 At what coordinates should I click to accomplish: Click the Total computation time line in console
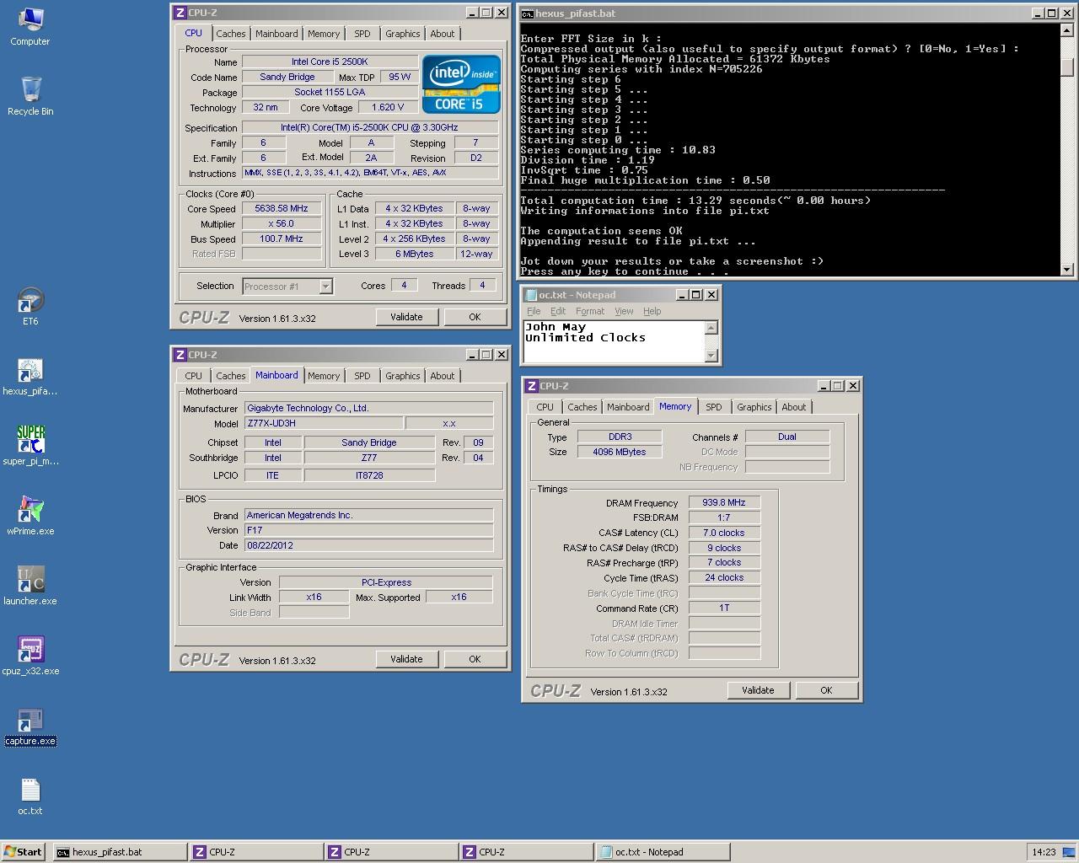coord(695,201)
